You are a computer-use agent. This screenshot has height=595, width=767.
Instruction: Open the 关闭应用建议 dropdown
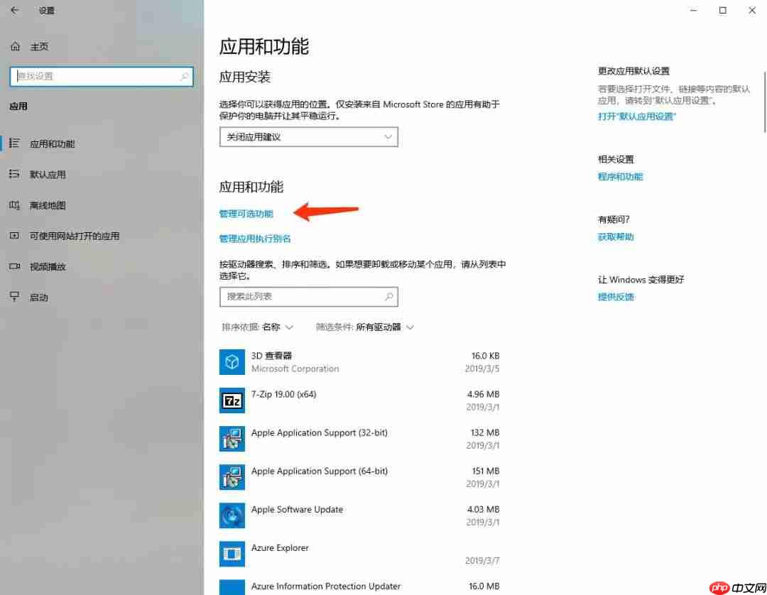click(308, 137)
